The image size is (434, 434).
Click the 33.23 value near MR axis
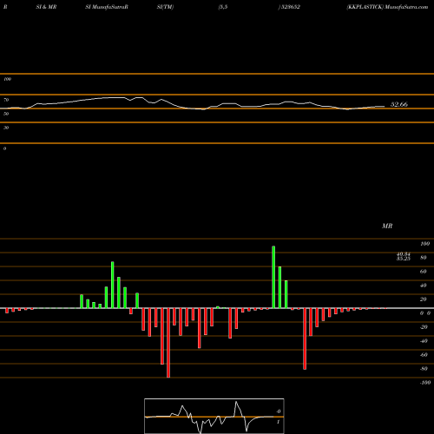404,259
